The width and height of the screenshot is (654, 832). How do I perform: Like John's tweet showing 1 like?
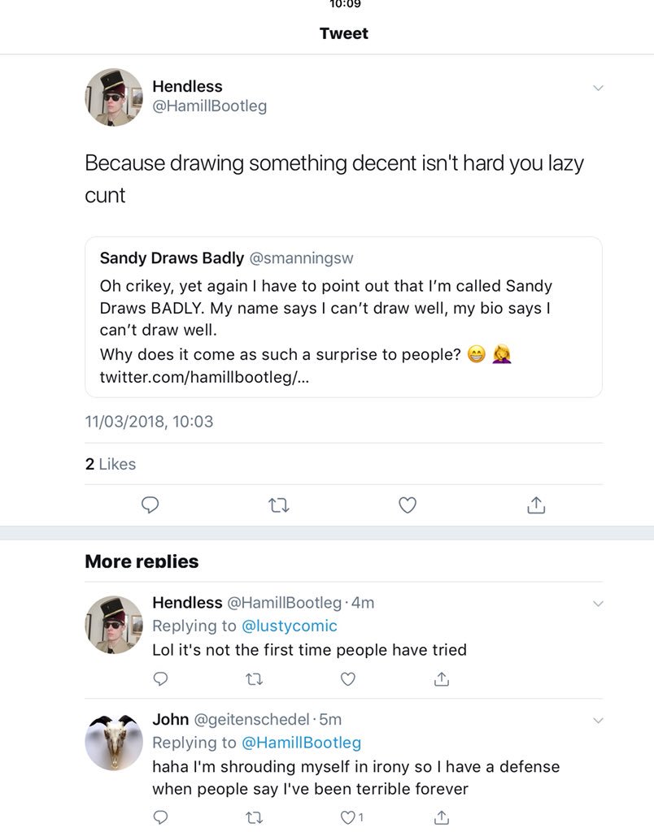[x=348, y=817]
